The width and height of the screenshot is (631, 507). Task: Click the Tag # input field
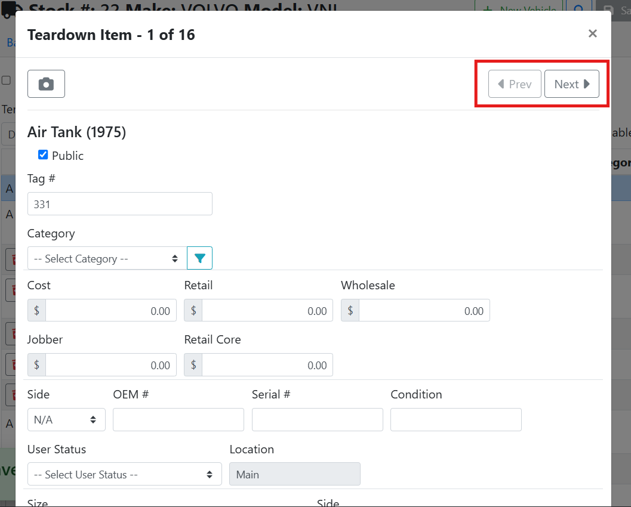119,204
